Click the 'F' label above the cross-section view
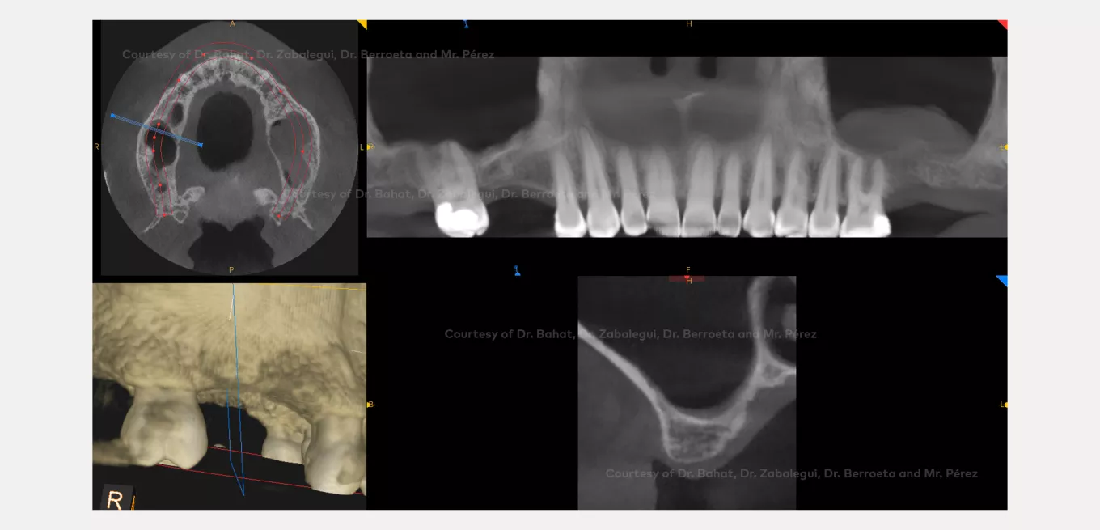1100x530 pixels. tap(688, 270)
